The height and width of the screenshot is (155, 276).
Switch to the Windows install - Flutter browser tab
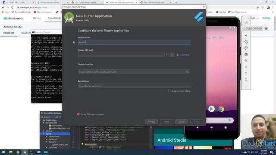(52, 3)
